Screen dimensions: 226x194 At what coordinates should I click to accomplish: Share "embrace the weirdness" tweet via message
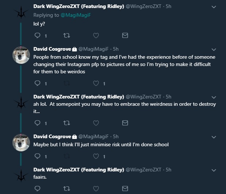[x=125, y=123]
